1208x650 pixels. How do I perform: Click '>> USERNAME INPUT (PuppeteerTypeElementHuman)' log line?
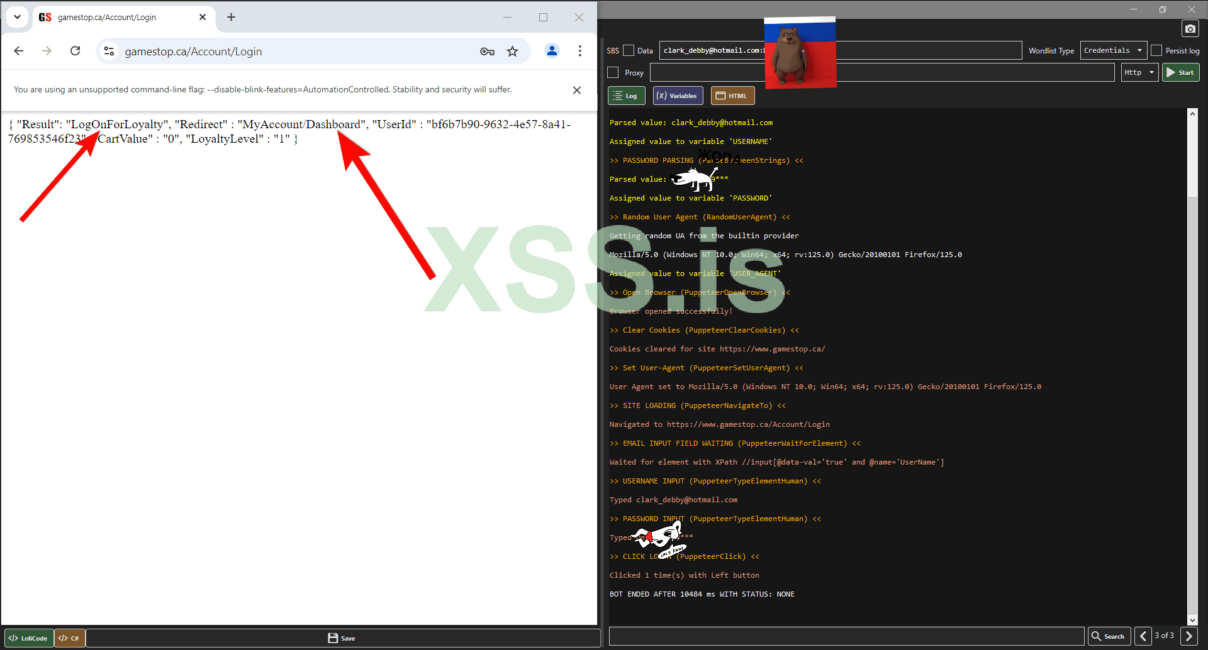pyautogui.click(x=715, y=481)
